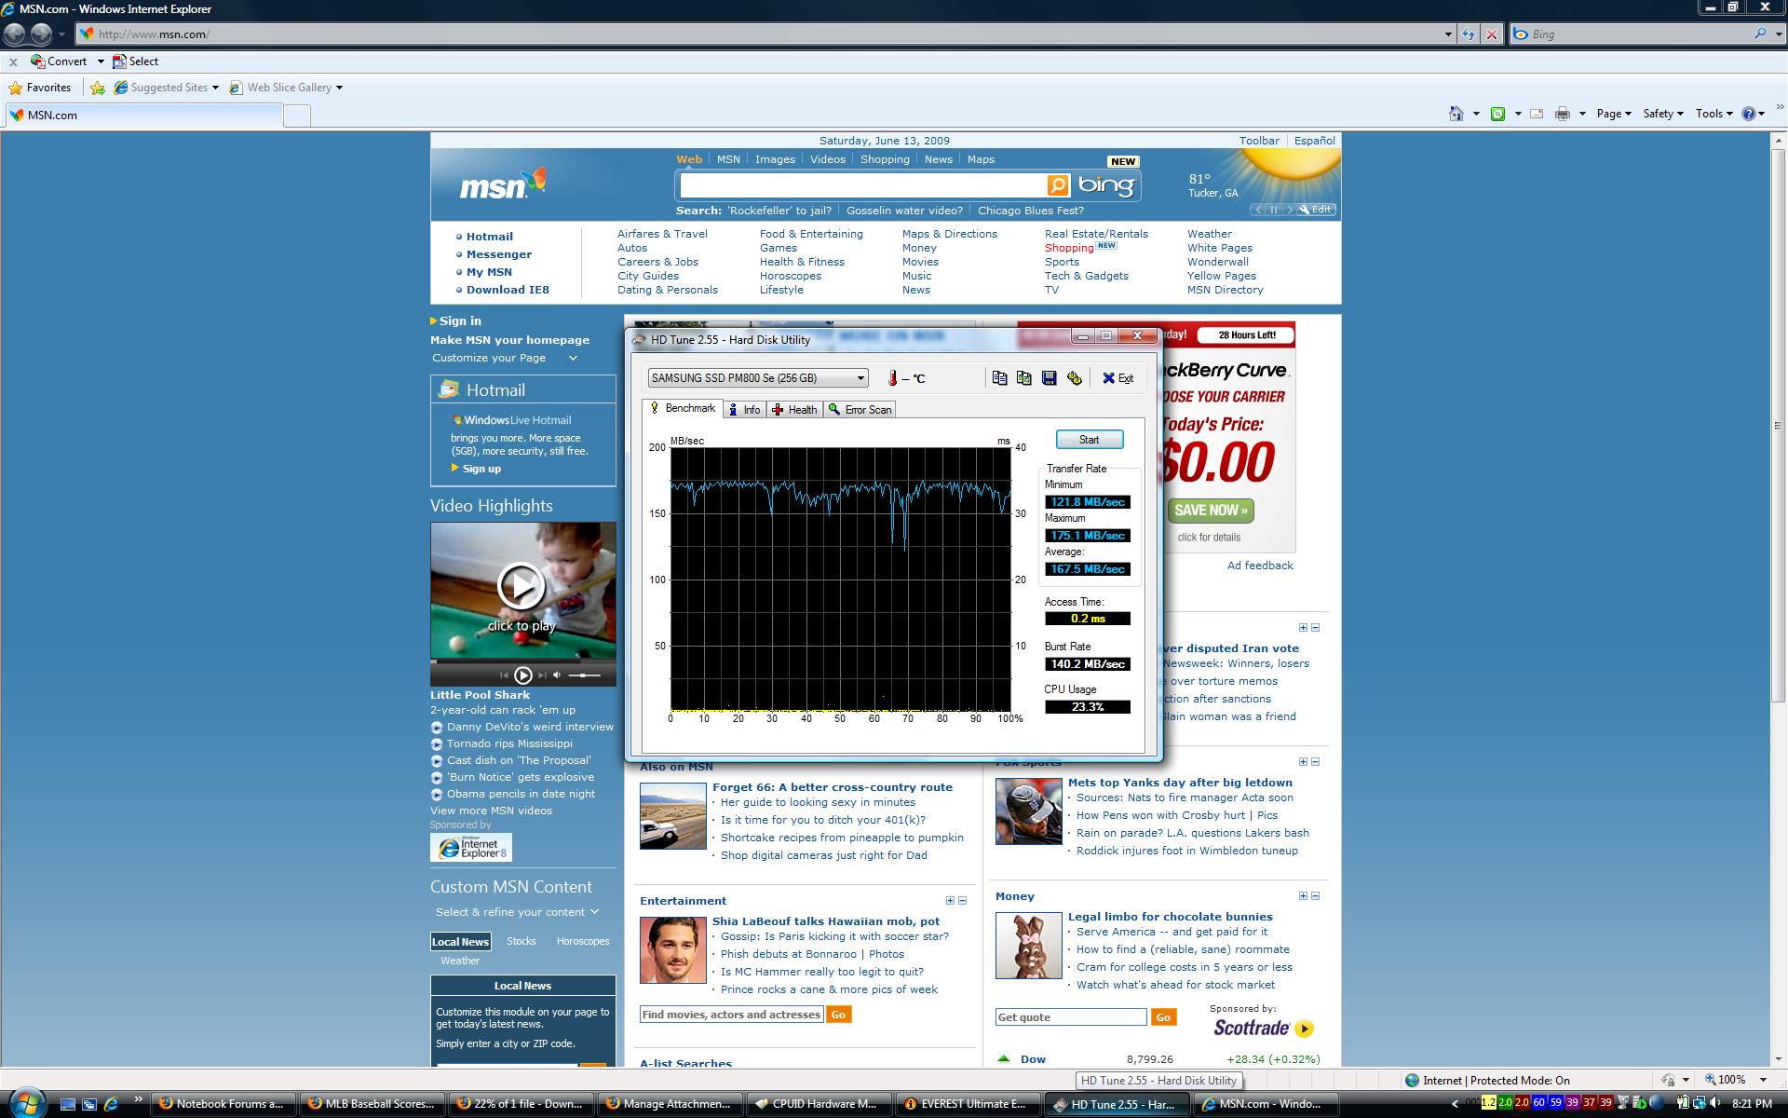Open the IE Help icon menu
Image resolution: width=1788 pixels, height=1118 pixels.
click(1754, 114)
